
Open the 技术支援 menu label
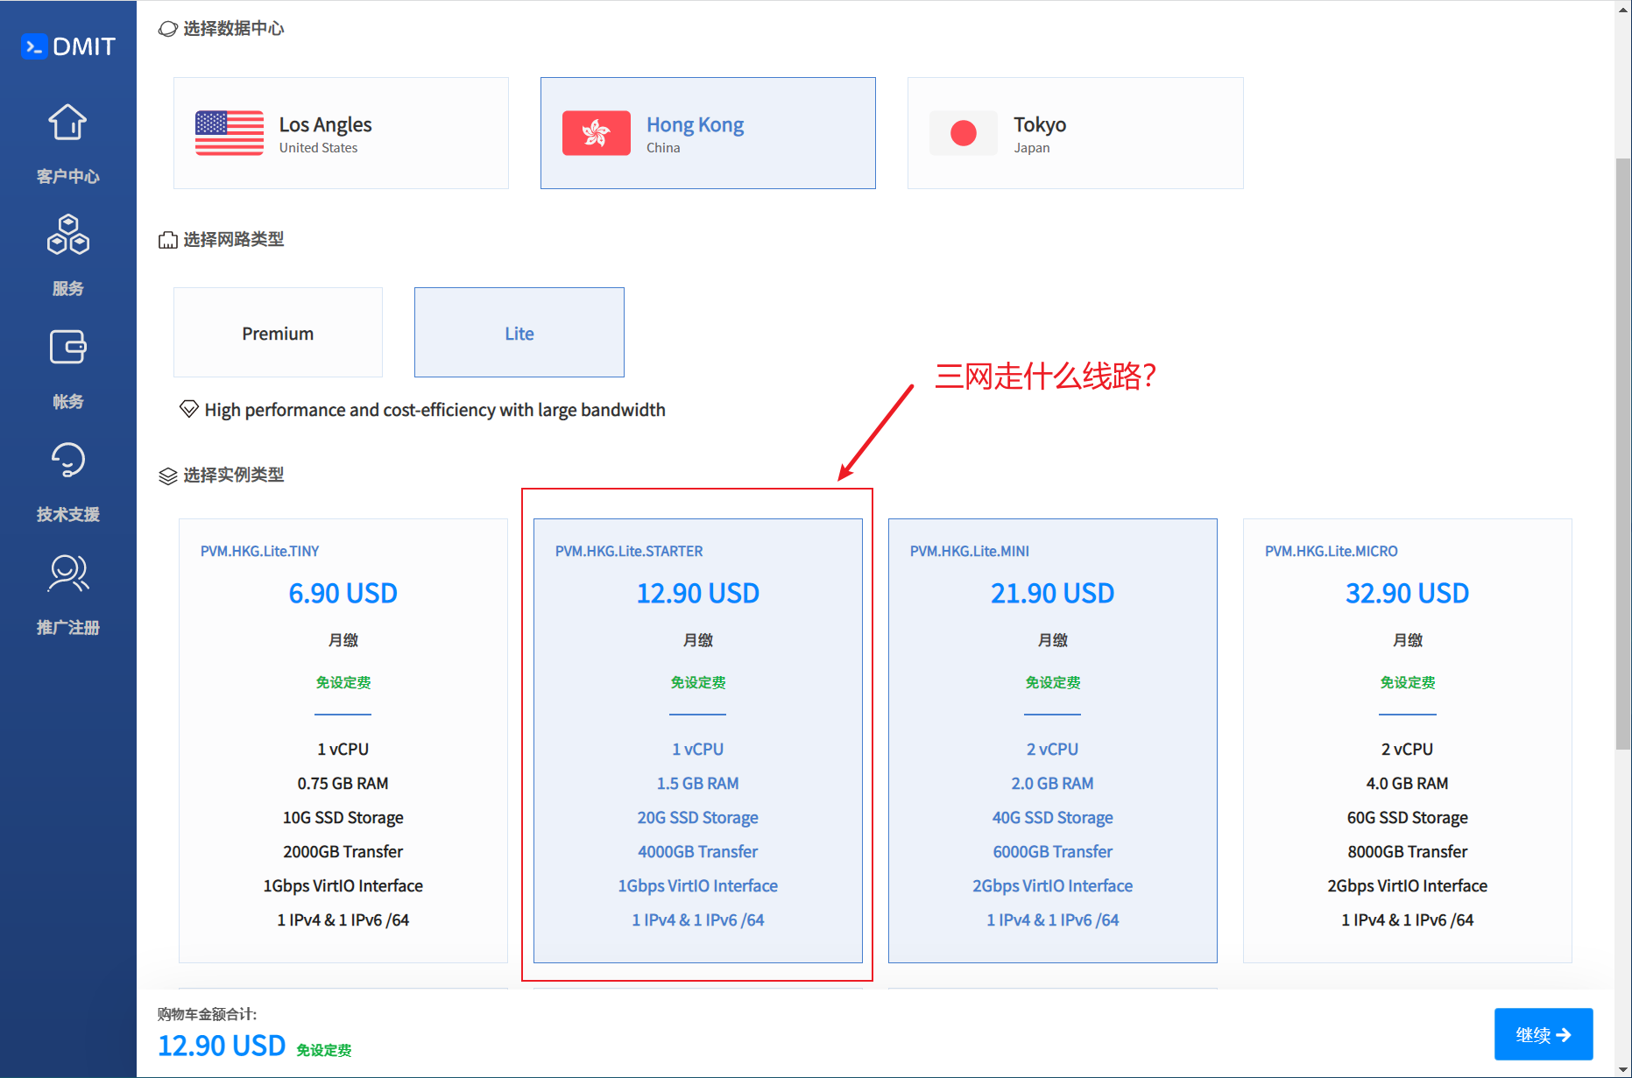67,514
